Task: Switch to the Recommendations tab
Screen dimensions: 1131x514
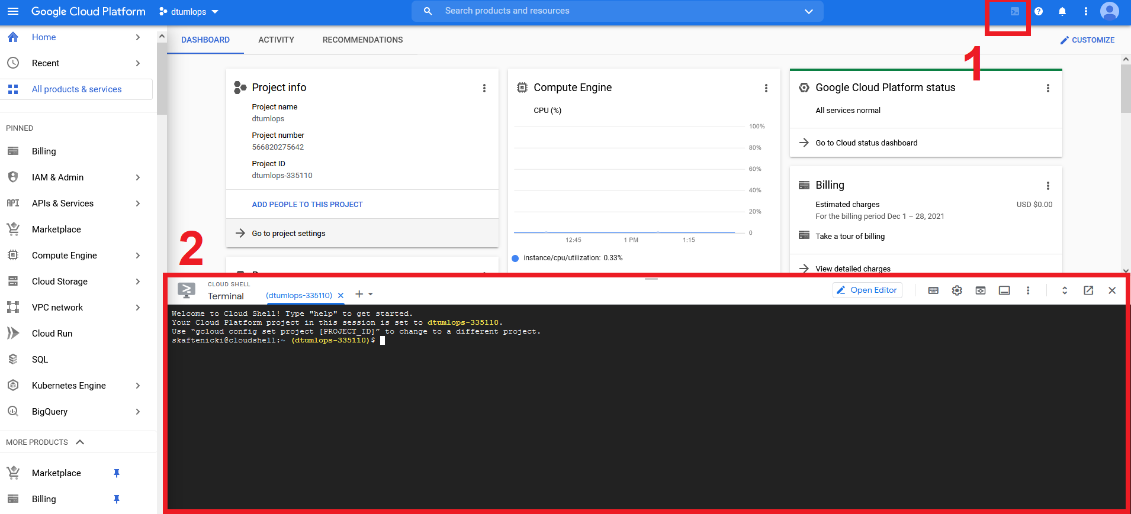Action: tap(362, 40)
